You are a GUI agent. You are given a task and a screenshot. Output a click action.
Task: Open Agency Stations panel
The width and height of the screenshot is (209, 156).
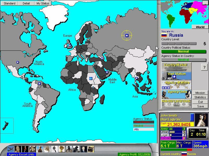click(x=176, y=85)
